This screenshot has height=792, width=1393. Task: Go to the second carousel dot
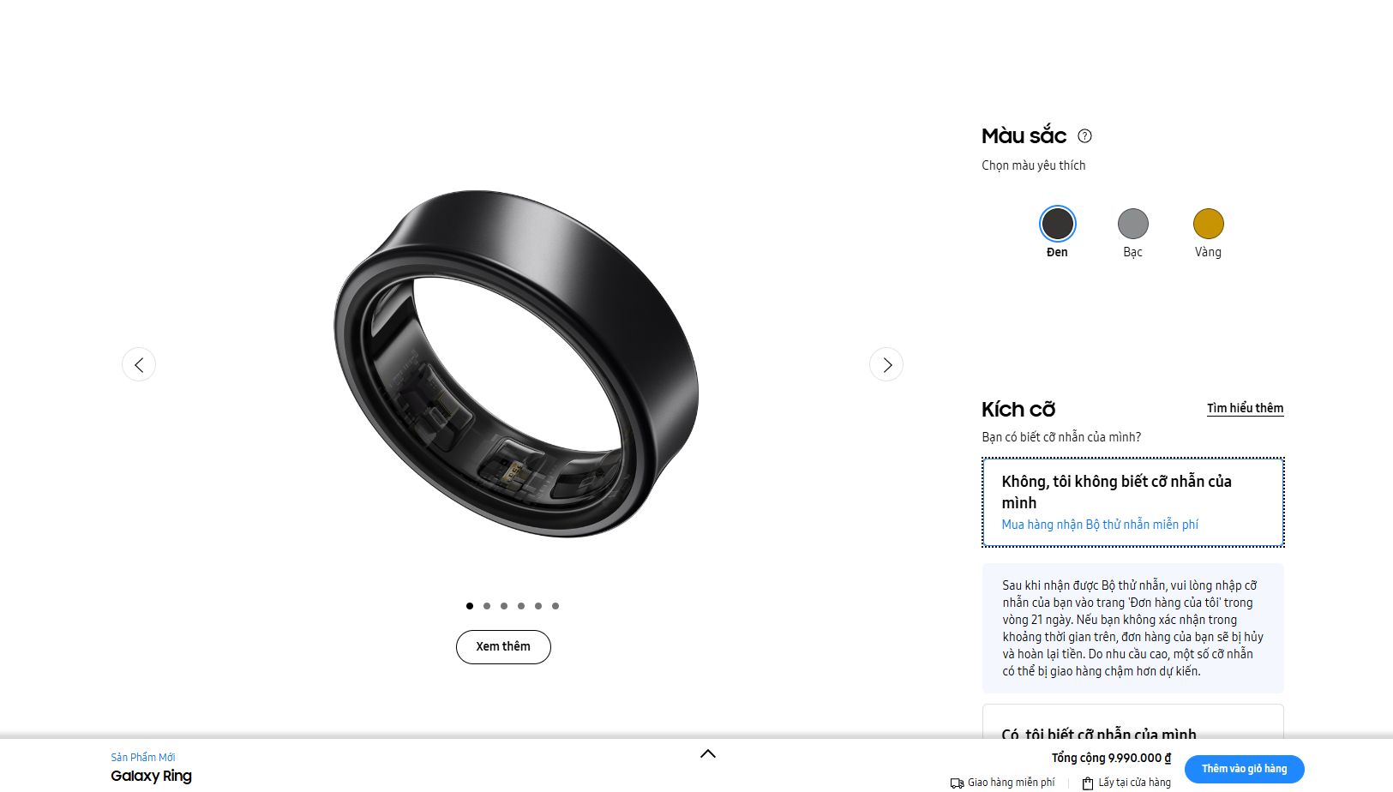(x=487, y=606)
